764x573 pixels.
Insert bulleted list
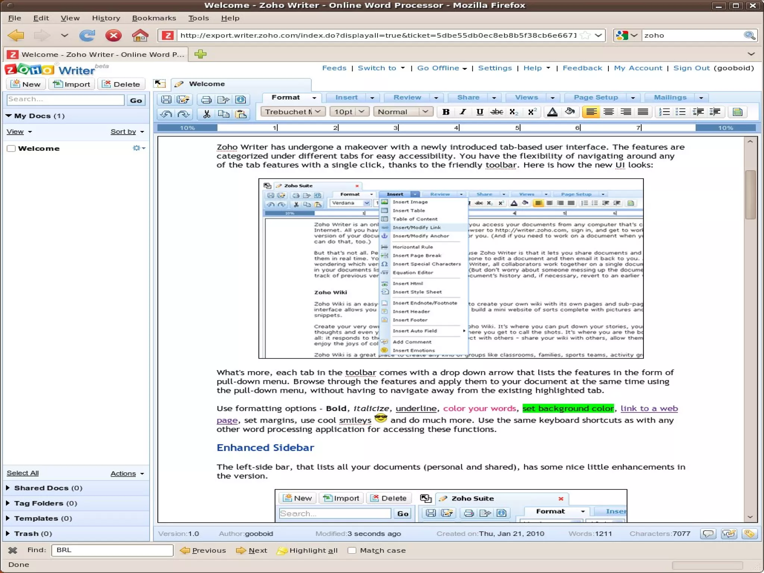[681, 112]
